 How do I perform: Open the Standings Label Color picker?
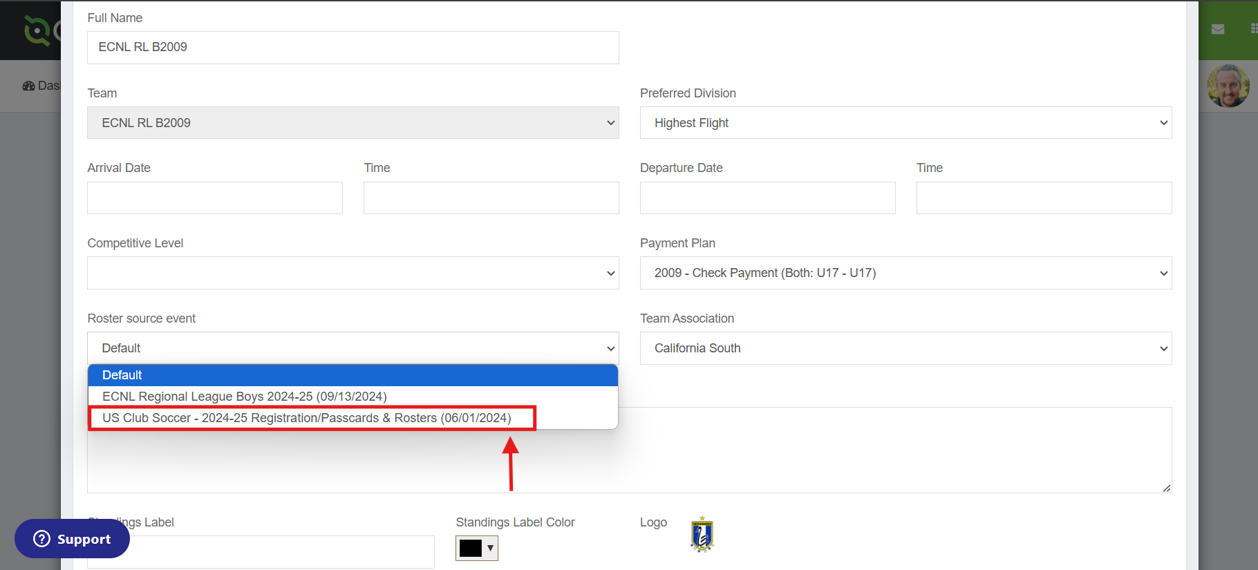477,549
